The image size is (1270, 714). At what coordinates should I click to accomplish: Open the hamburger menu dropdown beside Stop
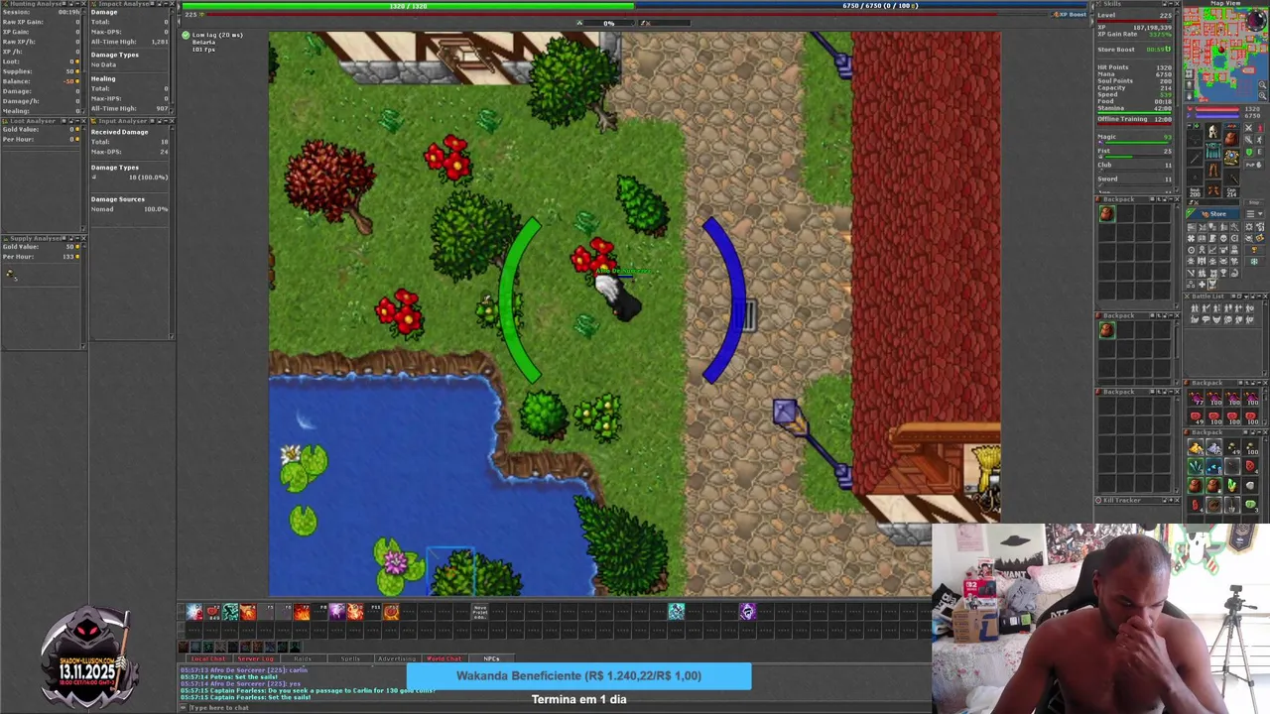1254,214
